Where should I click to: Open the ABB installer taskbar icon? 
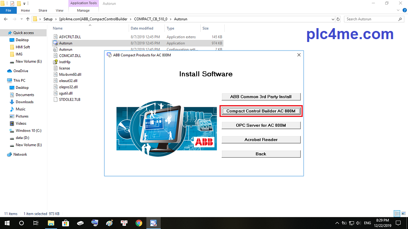153,223
